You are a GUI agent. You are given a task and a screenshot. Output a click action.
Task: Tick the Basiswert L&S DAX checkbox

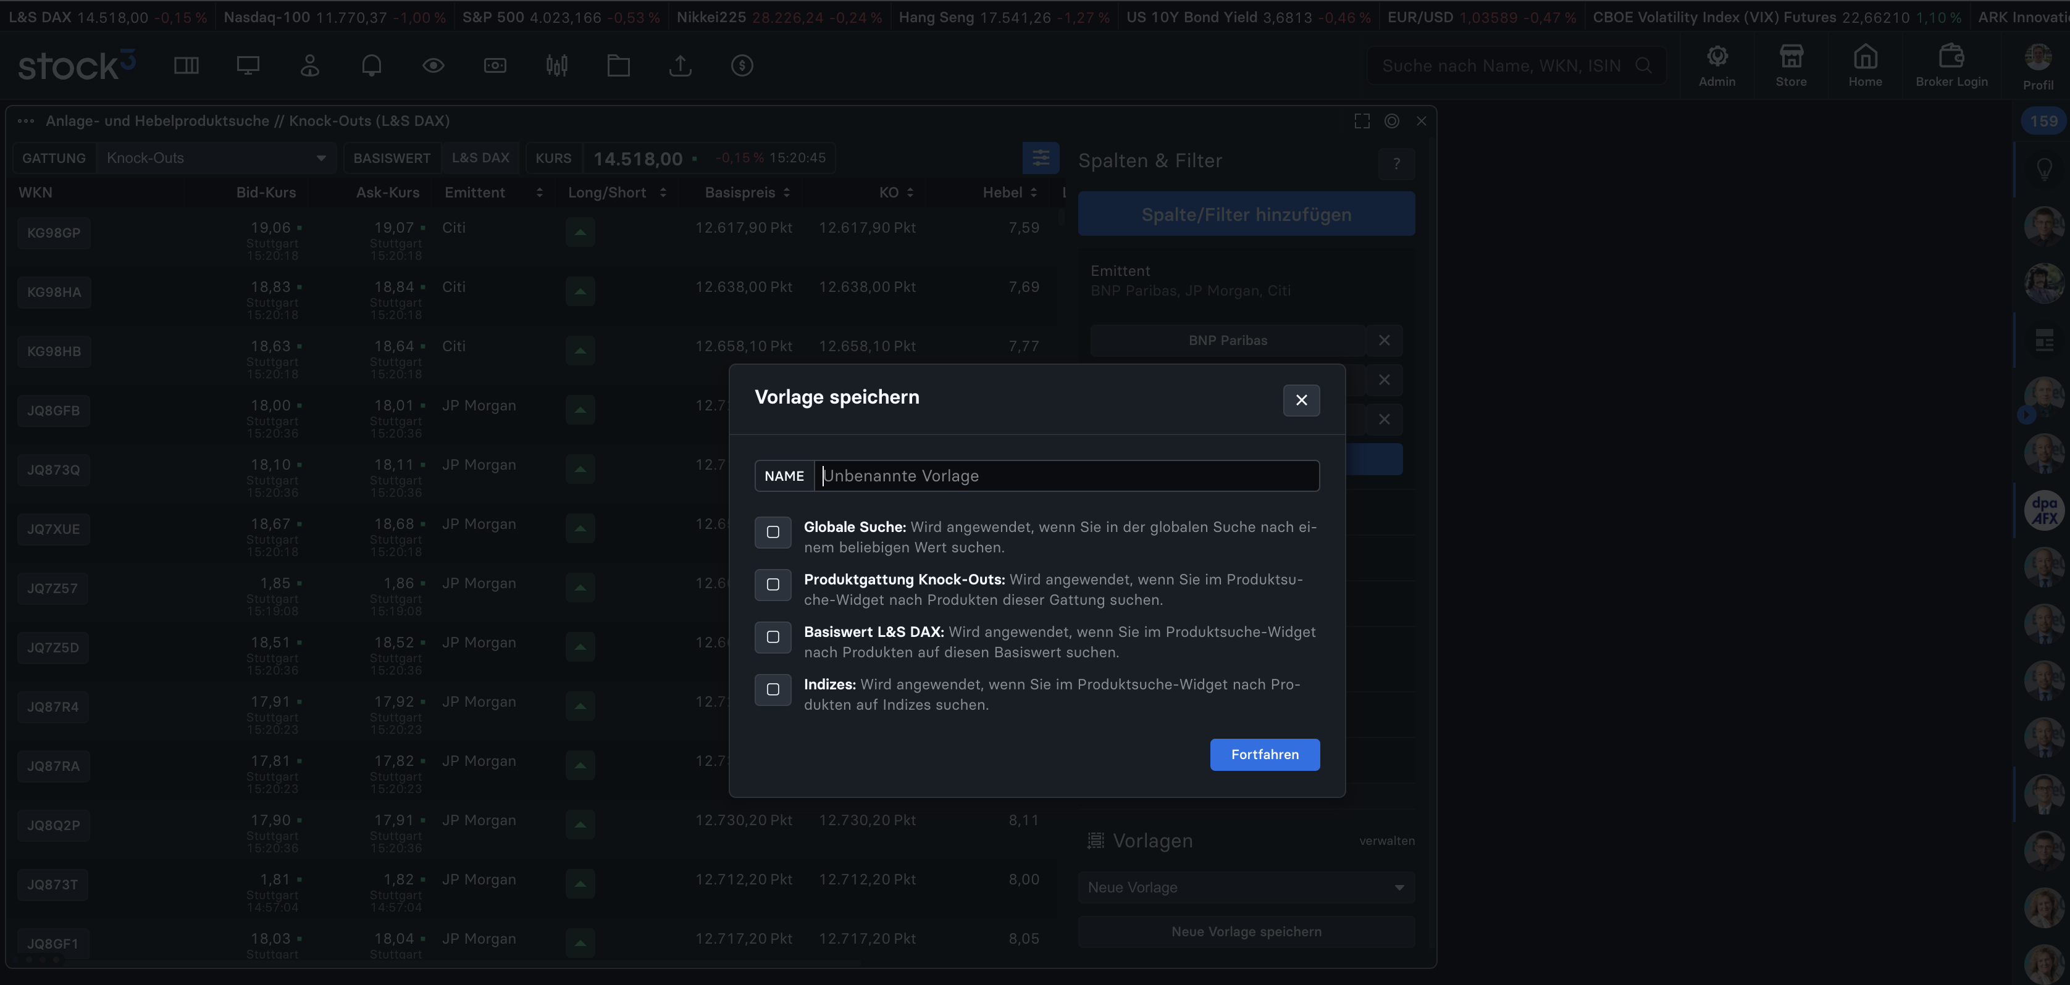[772, 636]
